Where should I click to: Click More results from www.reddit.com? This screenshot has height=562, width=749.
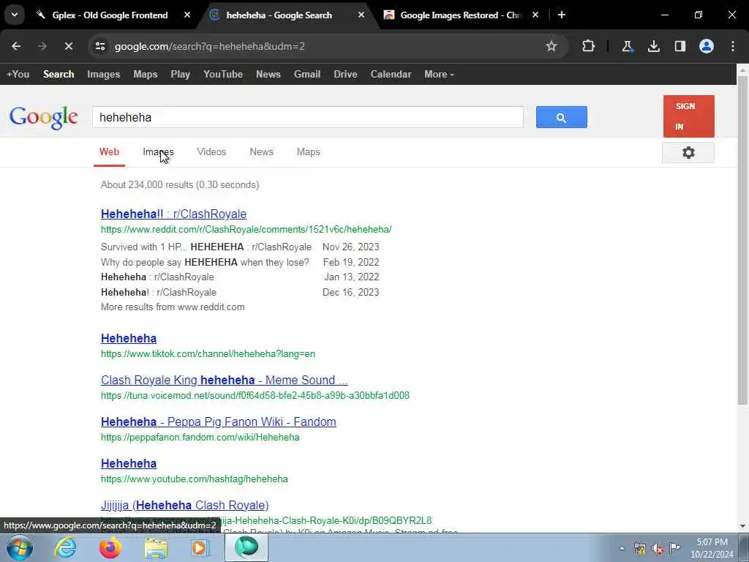click(x=173, y=307)
